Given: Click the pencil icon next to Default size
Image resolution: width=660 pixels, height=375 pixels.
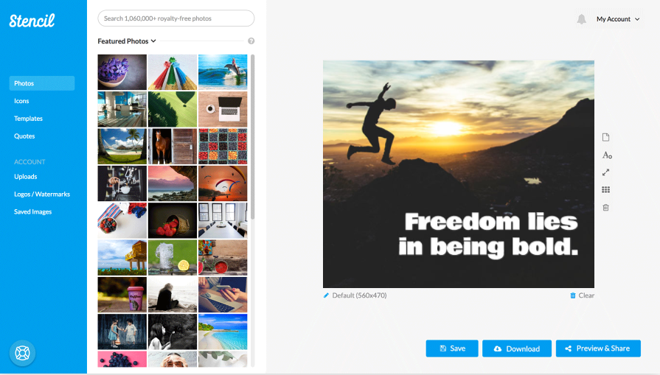Looking at the screenshot, I should [326, 295].
